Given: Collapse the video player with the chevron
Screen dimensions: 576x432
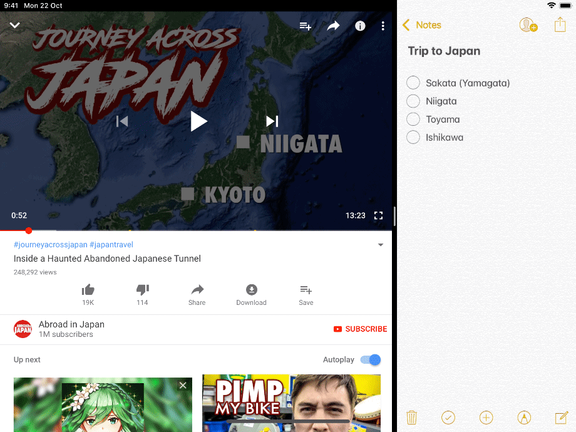Looking at the screenshot, I should [15, 26].
